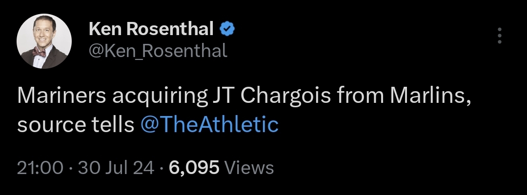Click the bow tie in the avatar
527x195 pixels.
(x=39, y=52)
